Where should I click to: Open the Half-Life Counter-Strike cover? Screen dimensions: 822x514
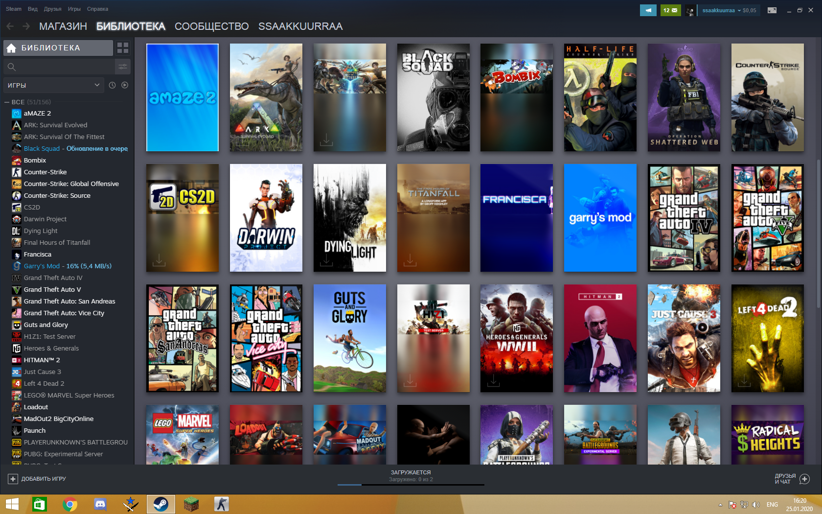[x=600, y=97]
